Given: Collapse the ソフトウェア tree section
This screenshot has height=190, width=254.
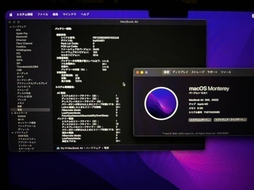Looking at the screenshot, I should (x=12, y=133).
